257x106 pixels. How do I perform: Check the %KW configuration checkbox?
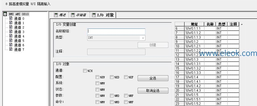click(97, 77)
